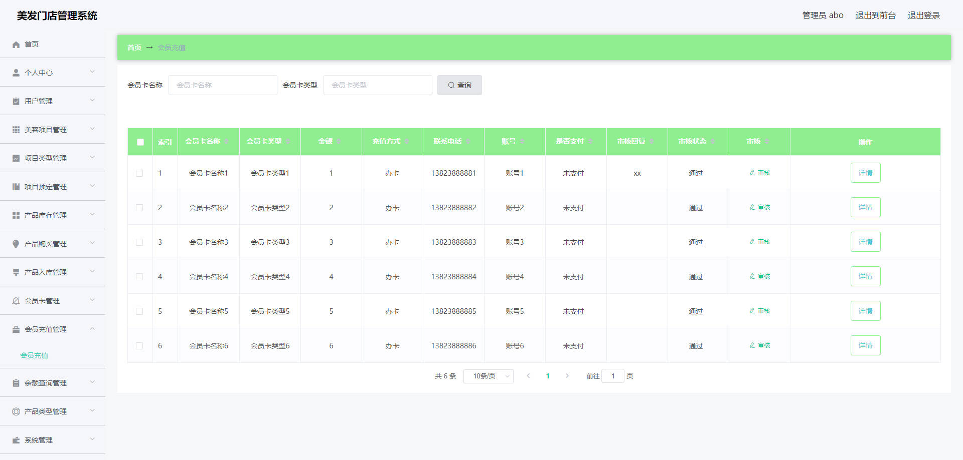Select 会员充值 submenu item

34,355
